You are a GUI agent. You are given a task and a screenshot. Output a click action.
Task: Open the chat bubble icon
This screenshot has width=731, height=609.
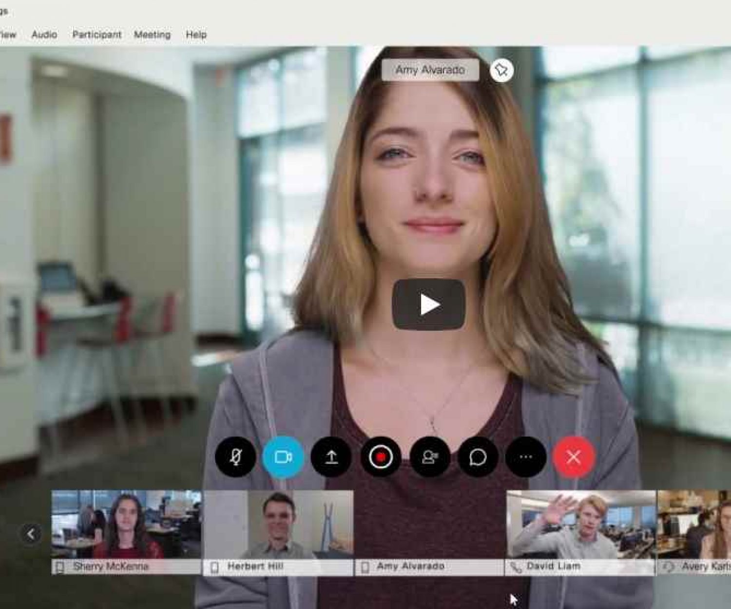477,457
